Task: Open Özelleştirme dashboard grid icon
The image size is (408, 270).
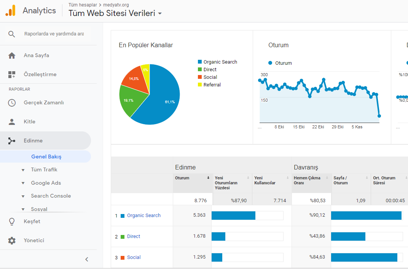Action: (x=12, y=75)
